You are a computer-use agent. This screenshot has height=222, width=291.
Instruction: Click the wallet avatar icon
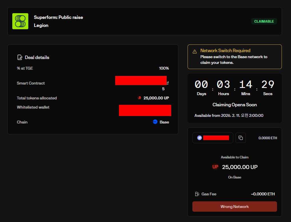[200, 138]
